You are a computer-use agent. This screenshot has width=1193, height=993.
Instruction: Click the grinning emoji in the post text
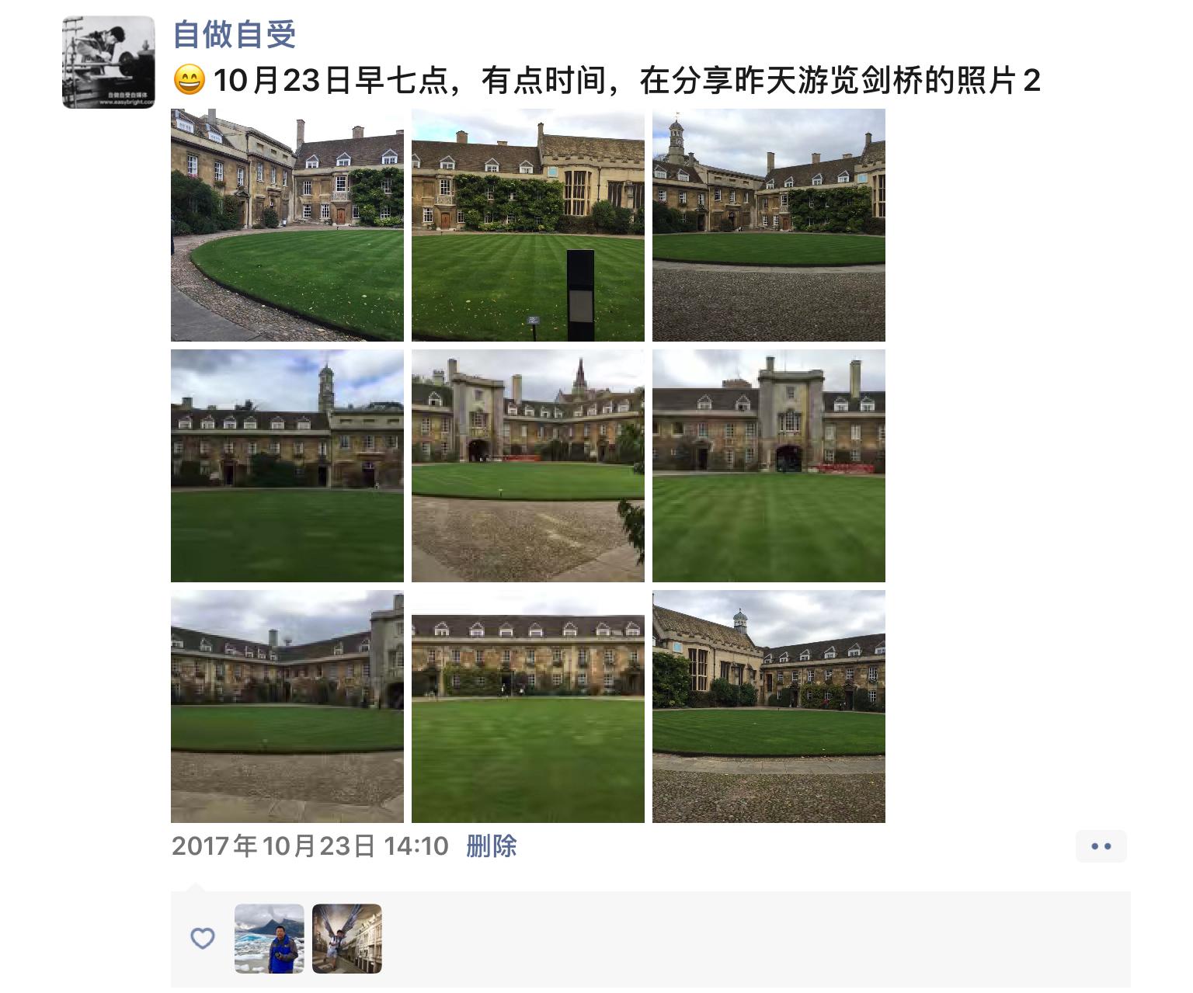click(190, 80)
